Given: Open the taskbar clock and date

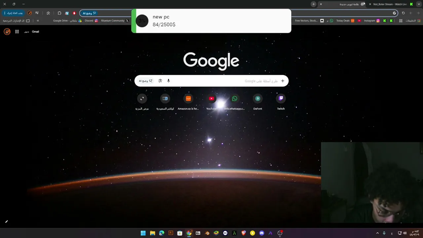Looking at the screenshot, I should 415,233.
